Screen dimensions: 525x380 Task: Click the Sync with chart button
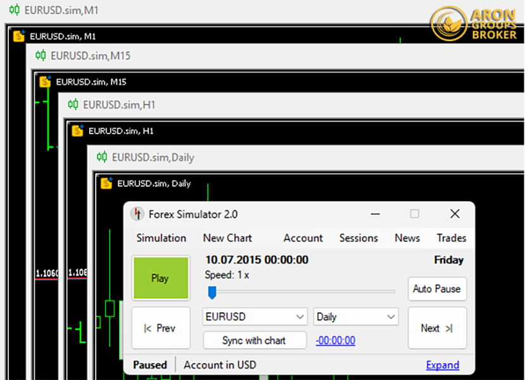[254, 341]
